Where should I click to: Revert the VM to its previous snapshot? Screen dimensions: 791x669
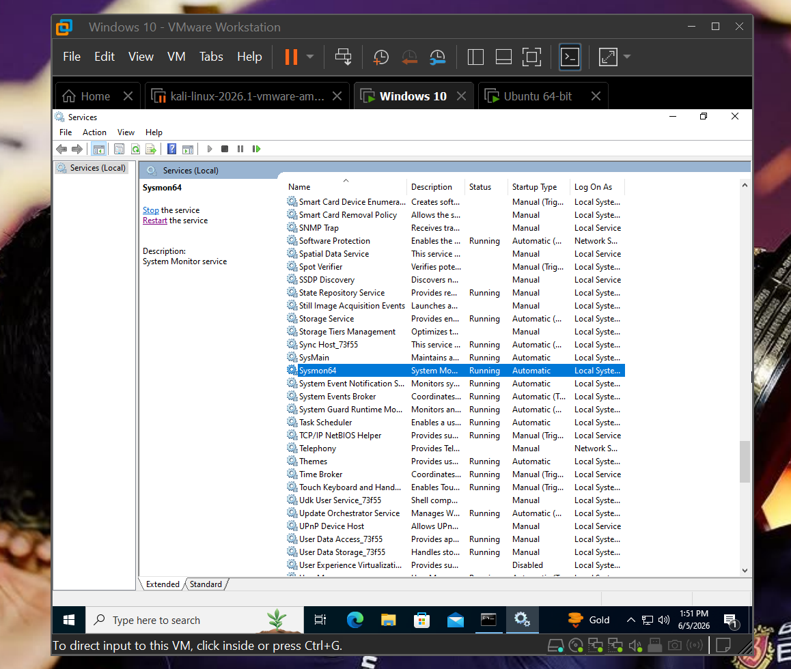(x=409, y=57)
